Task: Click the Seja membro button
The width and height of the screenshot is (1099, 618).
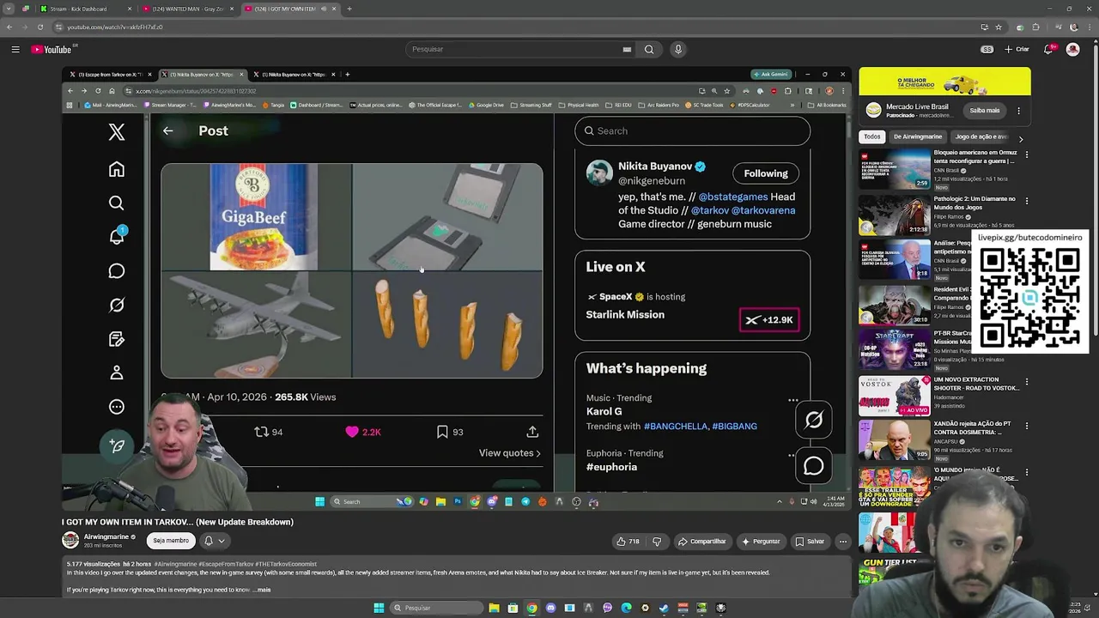Action: pos(171,541)
